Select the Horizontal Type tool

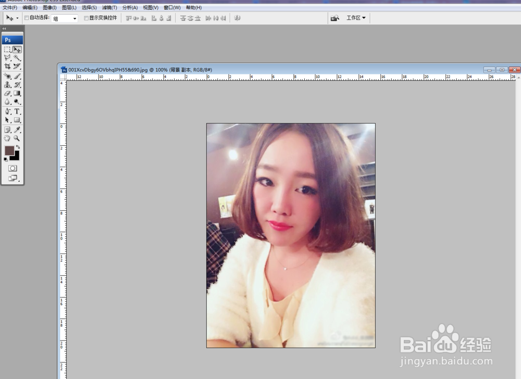(17, 111)
